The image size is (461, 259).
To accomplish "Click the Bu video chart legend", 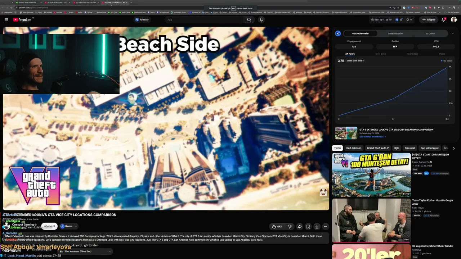I will tap(447, 61).
